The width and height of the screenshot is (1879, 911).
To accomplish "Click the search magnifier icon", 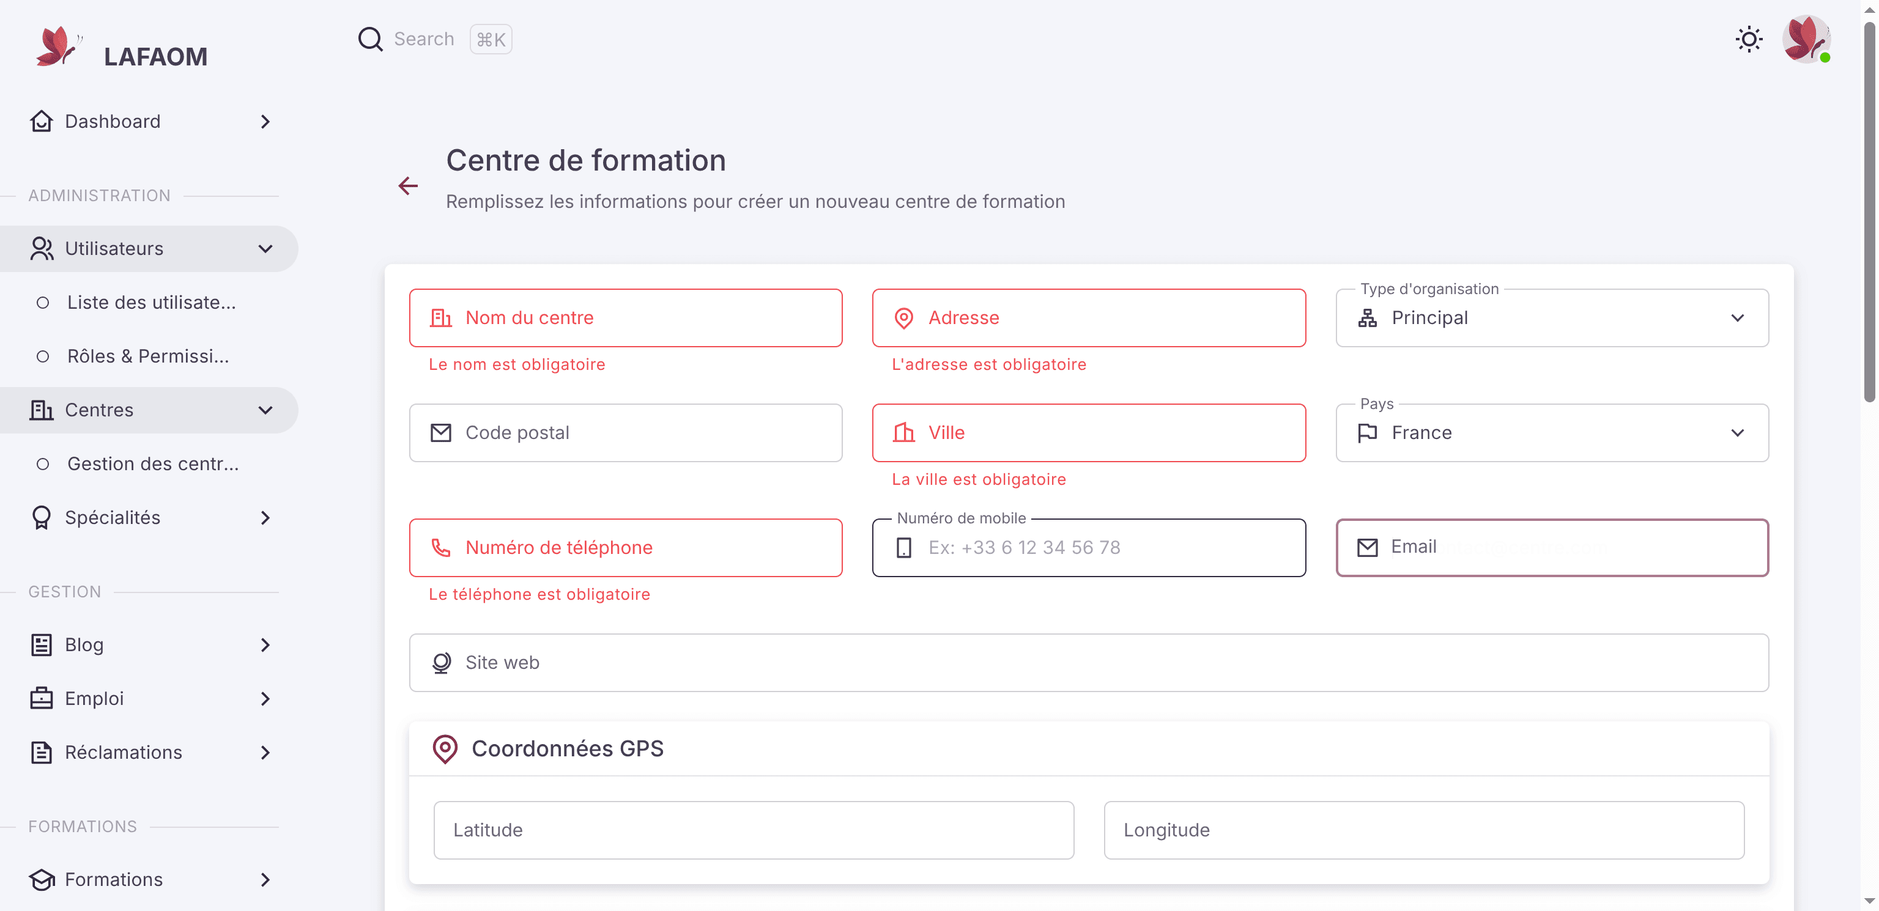I will (371, 39).
